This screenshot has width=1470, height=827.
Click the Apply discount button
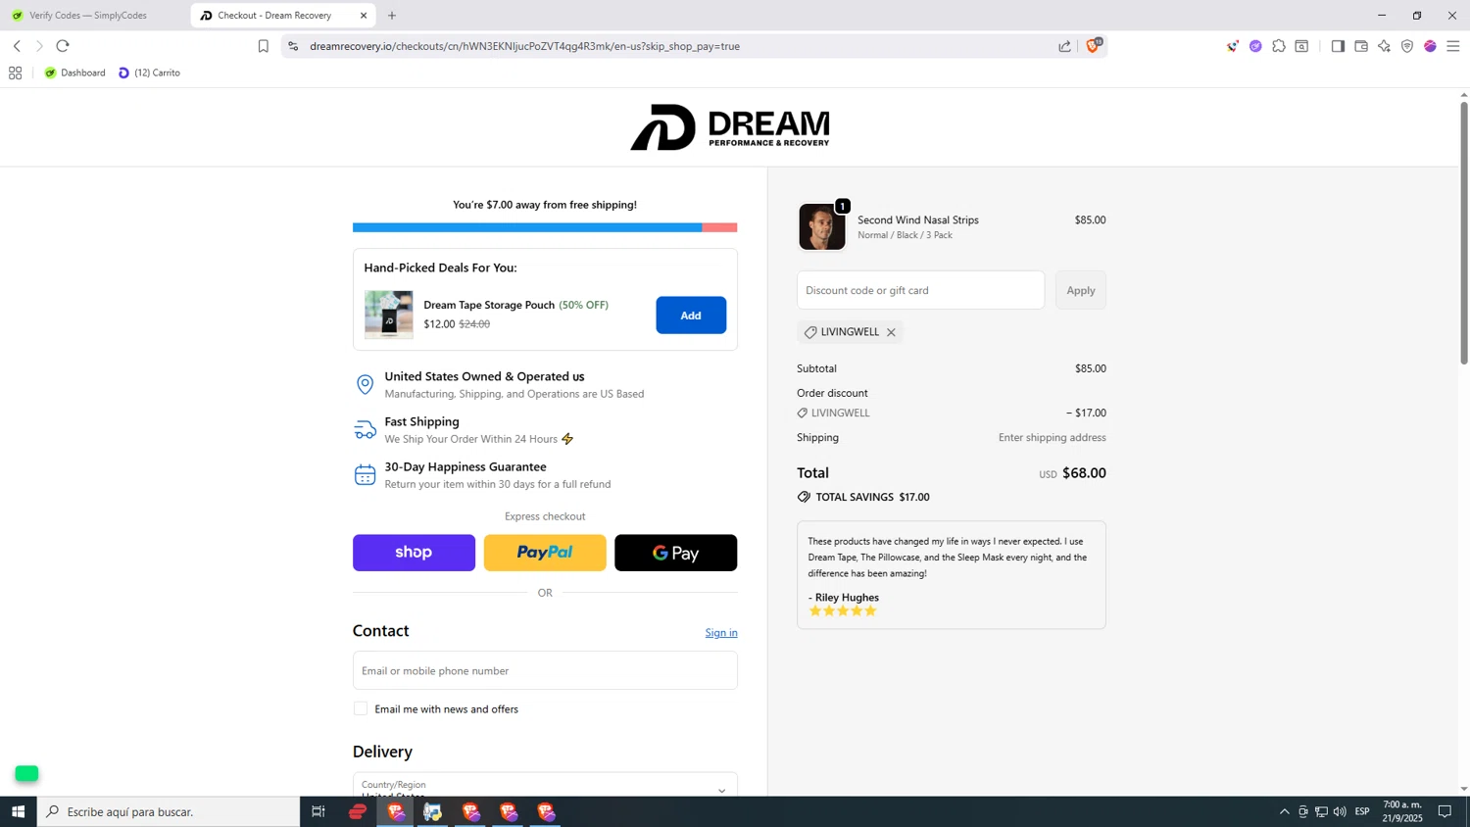[x=1081, y=290]
